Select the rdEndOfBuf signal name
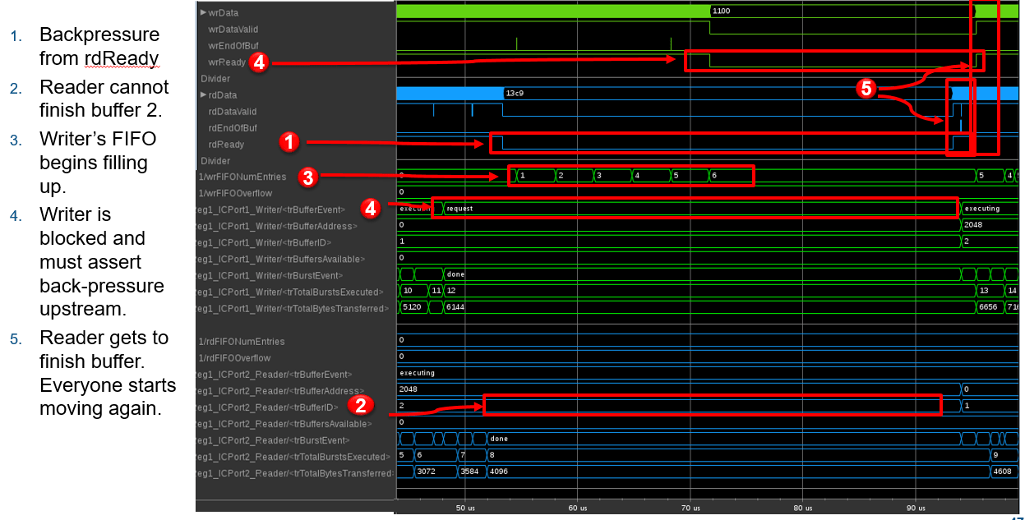Image resolution: width=1025 pixels, height=520 pixels. coord(231,128)
